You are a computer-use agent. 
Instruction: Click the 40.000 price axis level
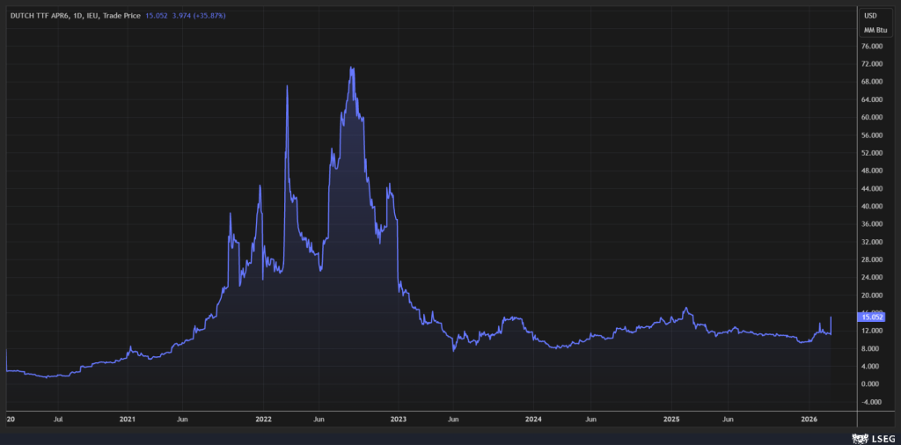870,207
